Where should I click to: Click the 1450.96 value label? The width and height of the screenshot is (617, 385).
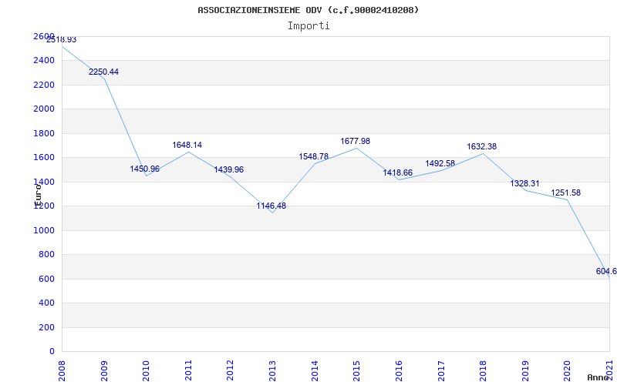click(x=145, y=169)
